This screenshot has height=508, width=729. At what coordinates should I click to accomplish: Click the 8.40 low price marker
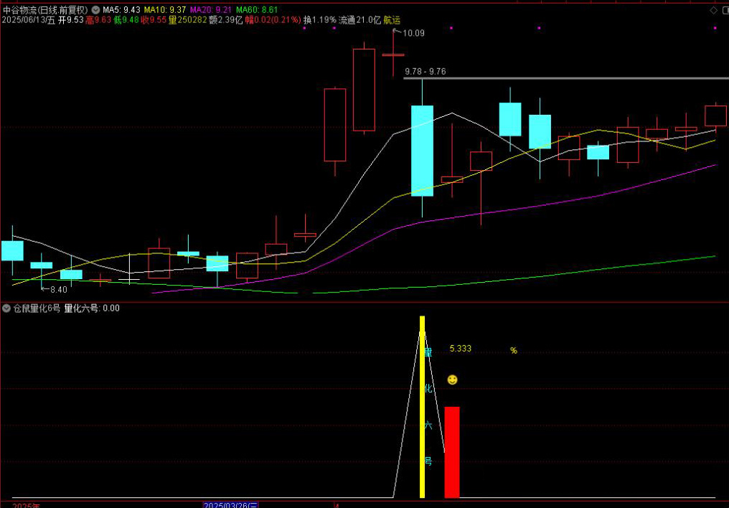[x=55, y=290]
